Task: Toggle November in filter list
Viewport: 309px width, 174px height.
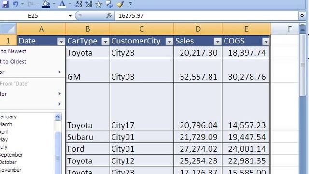Action: [11, 170]
